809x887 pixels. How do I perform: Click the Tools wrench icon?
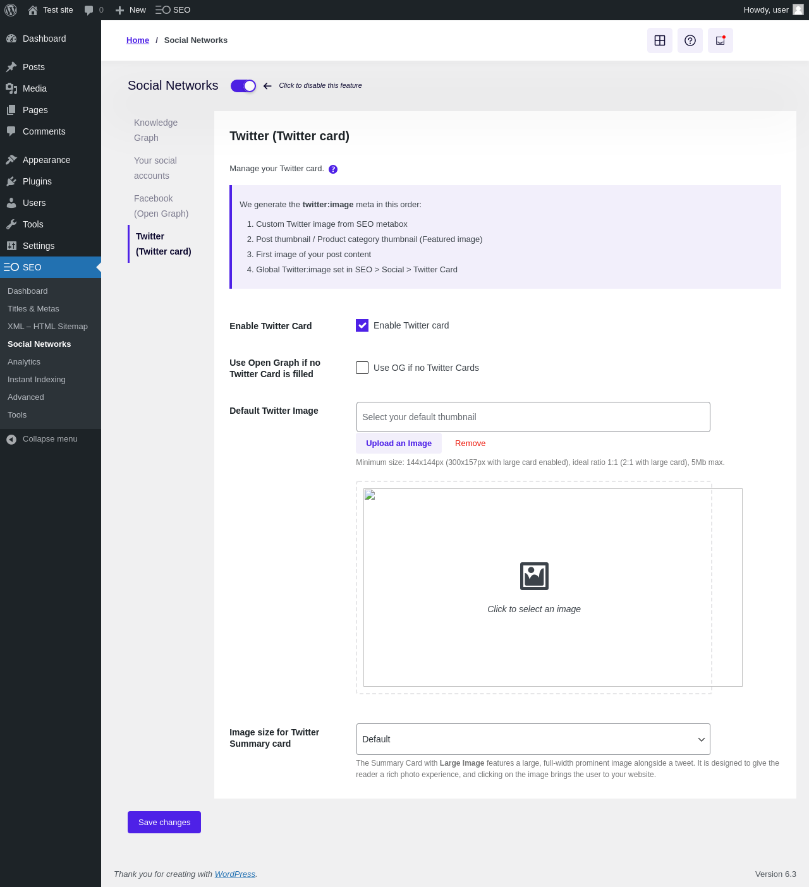pos(11,224)
